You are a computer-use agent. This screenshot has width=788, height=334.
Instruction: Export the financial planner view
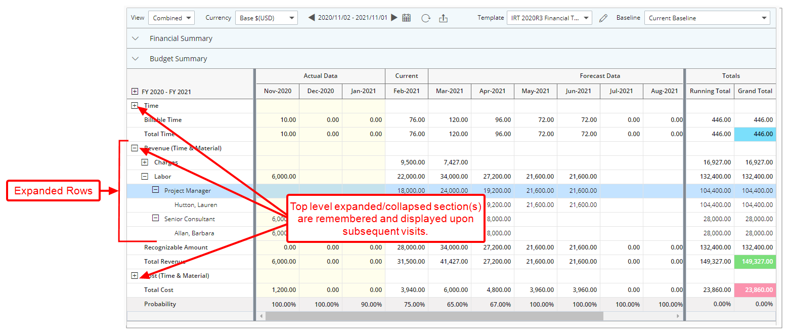click(x=443, y=18)
